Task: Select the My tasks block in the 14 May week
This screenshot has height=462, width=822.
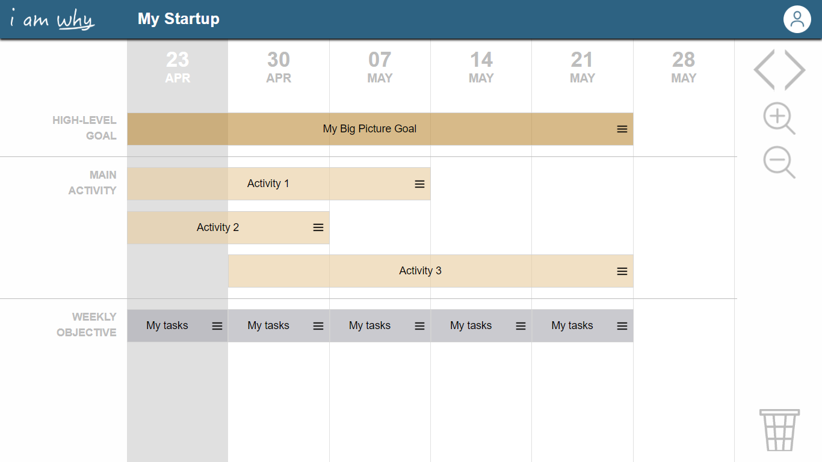Action: click(471, 325)
